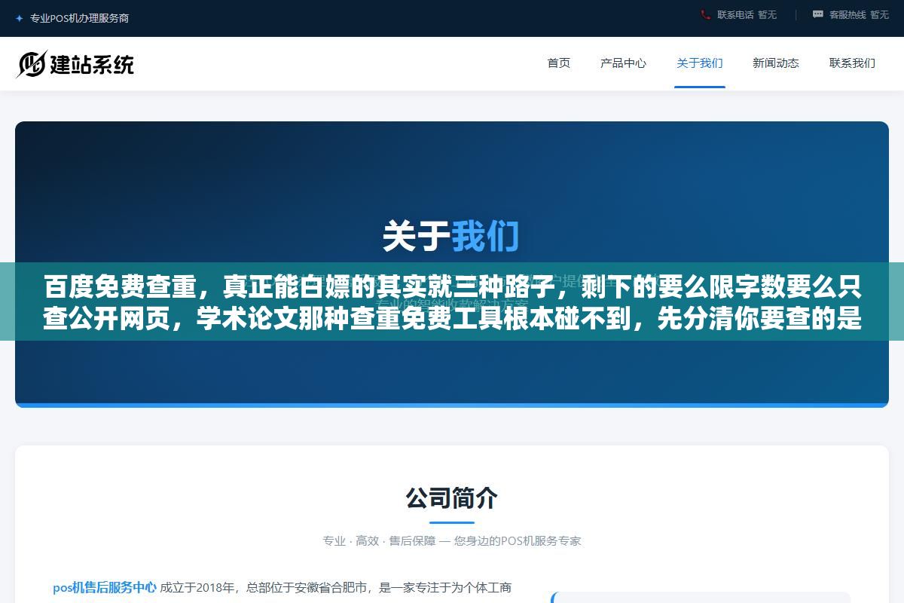Click the pos机售后服务中心 highlighted link text
The image size is (904, 603).
point(105,587)
